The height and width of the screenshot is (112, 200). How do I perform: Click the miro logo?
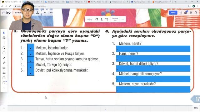click(6, 12)
